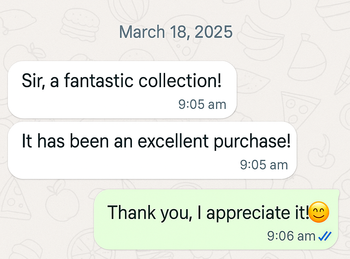Select the "It has been an excellent purchase!" bubble
This screenshot has width=350, height=259.
point(152,150)
